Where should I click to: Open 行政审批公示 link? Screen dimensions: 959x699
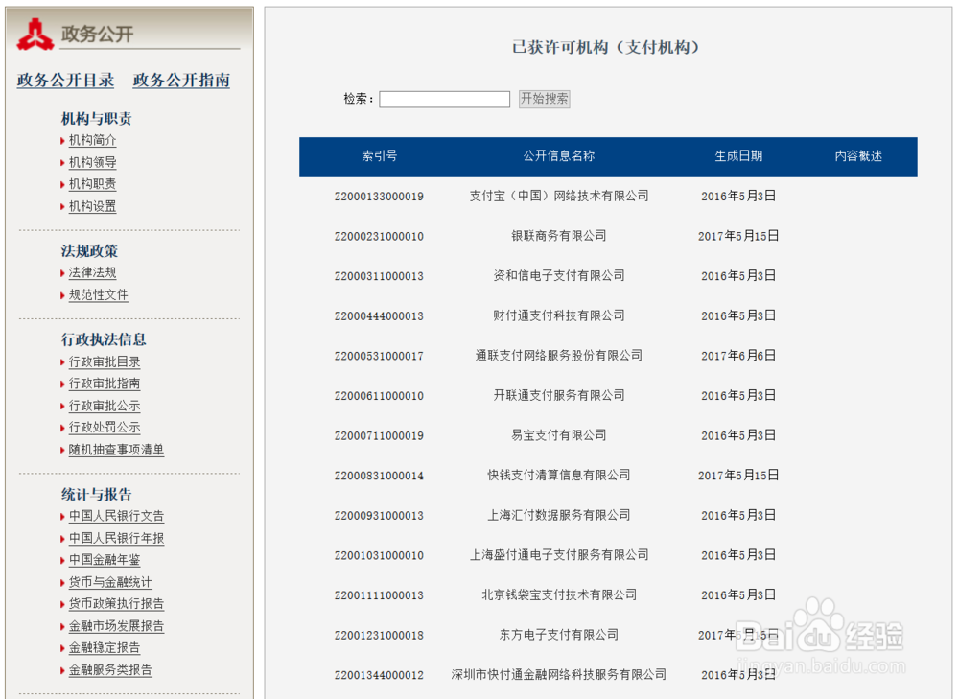tap(105, 406)
